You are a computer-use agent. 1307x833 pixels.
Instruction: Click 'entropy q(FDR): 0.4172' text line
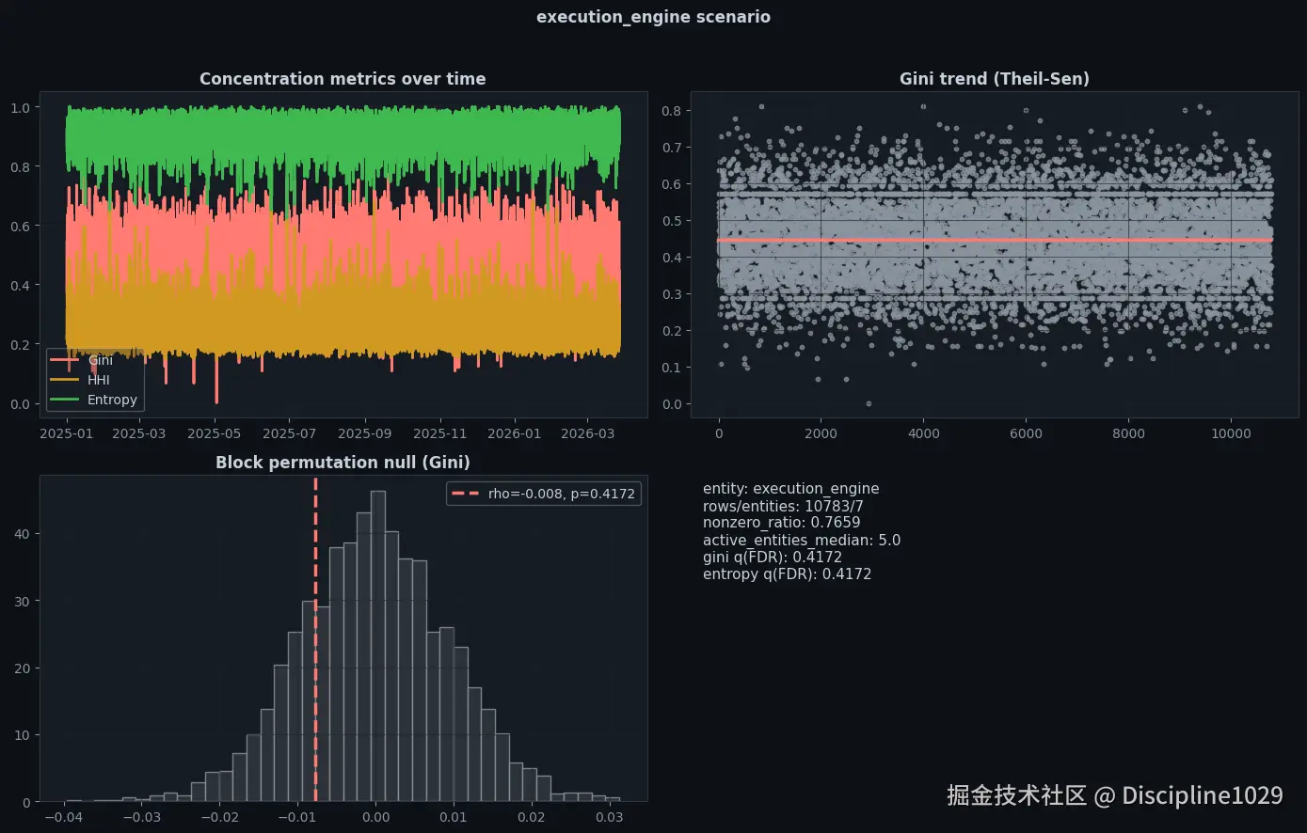pos(787,574)
